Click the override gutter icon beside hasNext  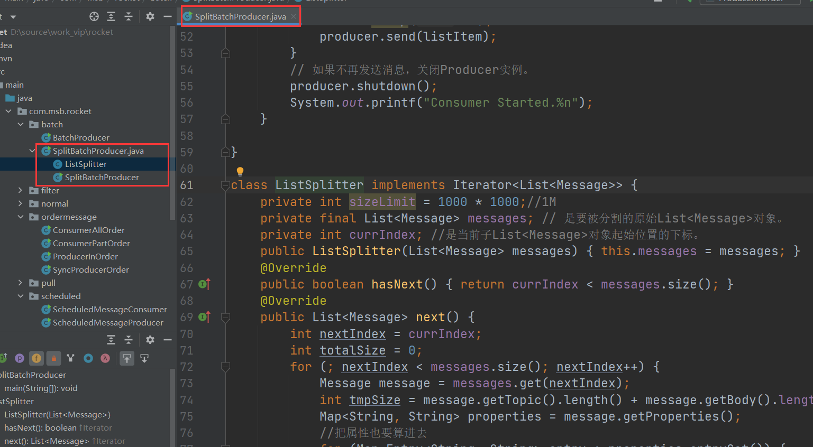205,284
